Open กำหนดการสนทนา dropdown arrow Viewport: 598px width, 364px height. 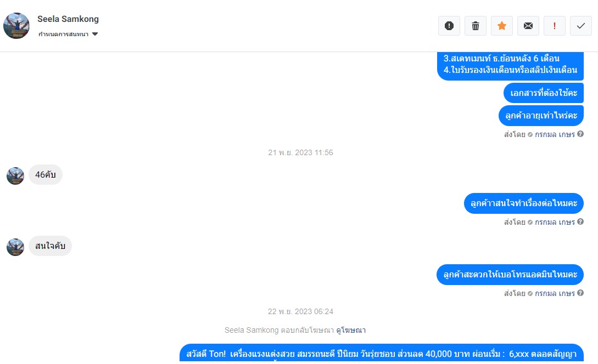tap(95, 35)
